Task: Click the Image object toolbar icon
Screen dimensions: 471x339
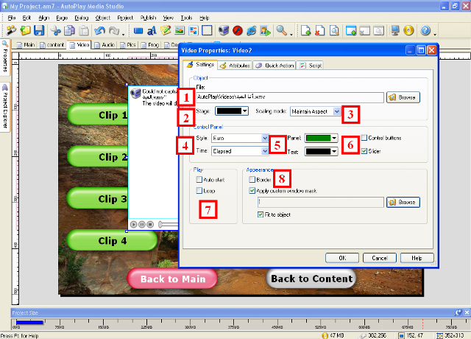Action: (180, 31)
